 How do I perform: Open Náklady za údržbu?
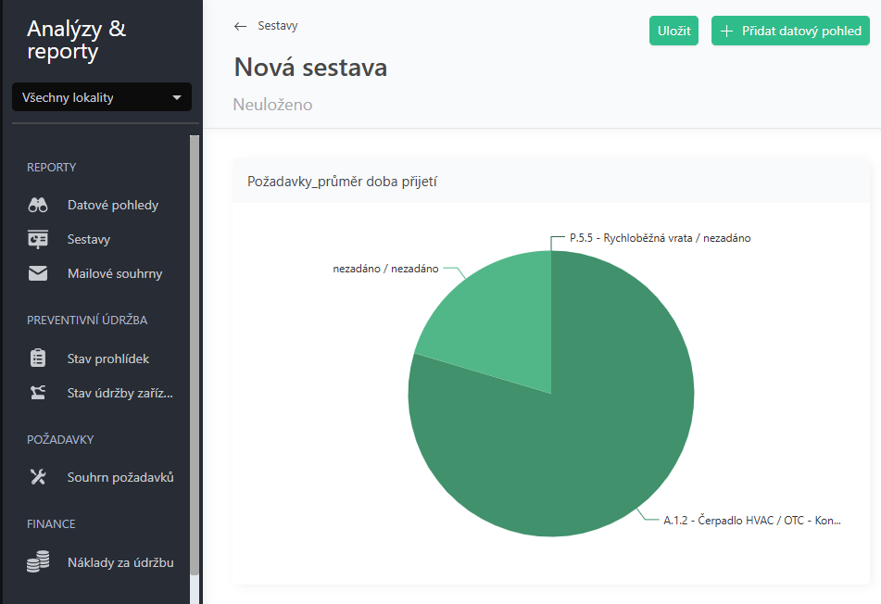120,562
